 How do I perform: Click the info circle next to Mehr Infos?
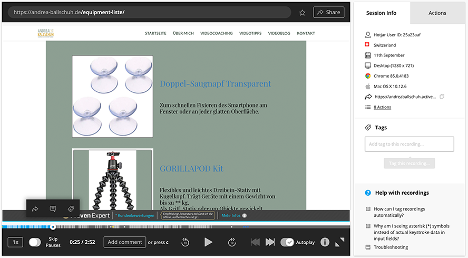coord(245,216)
